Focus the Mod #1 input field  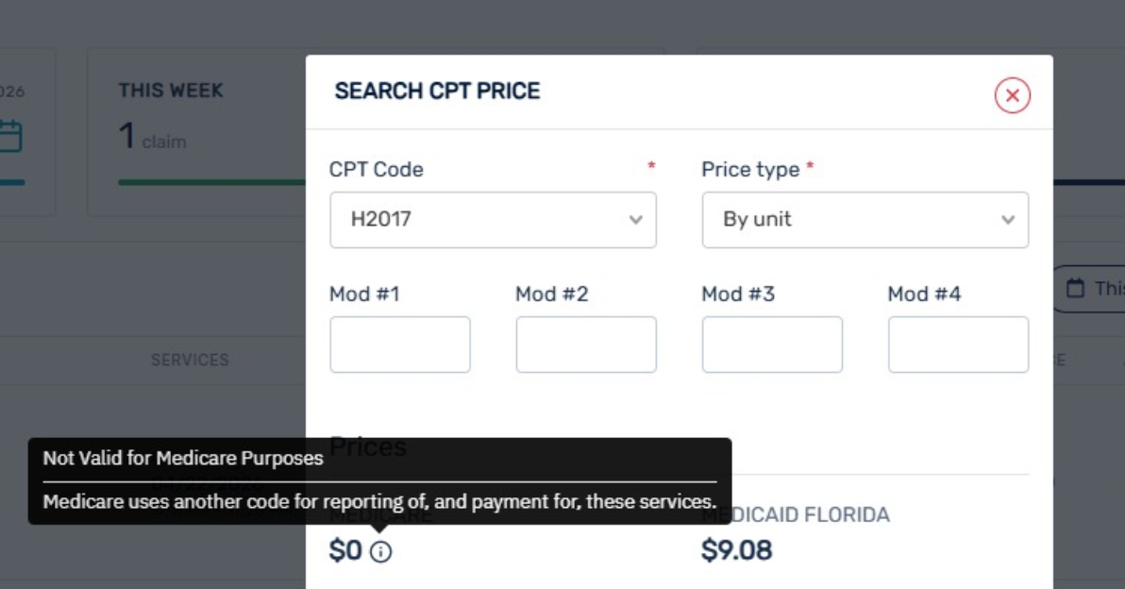point(400,345)
